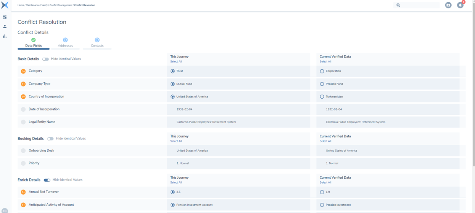Click the grey icon beside Onboarding Desk
The image size is (475, 213).
click(23, 151)
